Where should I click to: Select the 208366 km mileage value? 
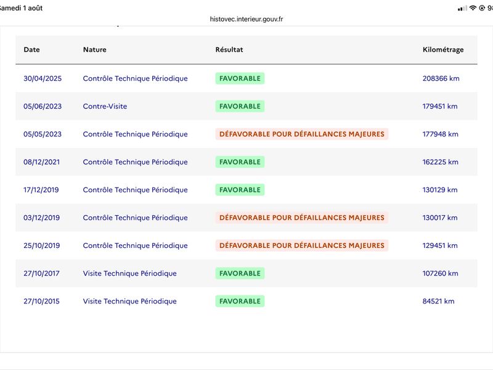[441, 78]
